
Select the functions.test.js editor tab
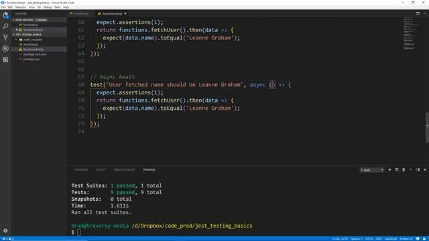point(112,13)
